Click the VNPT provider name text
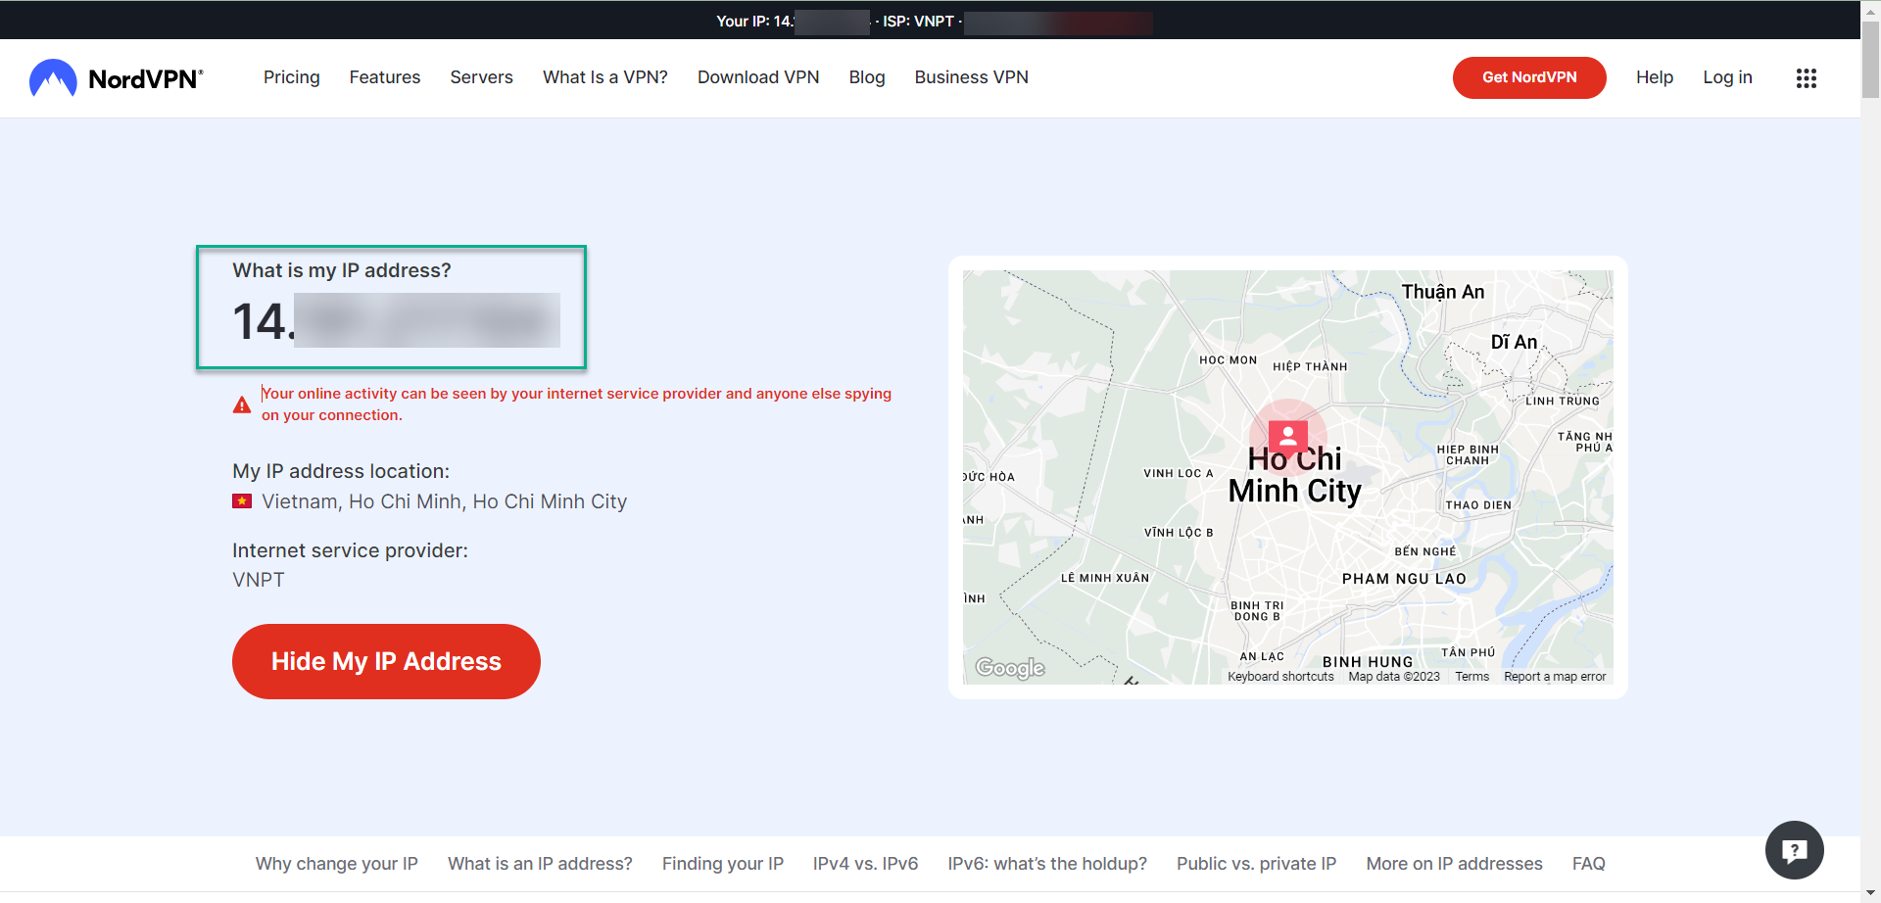Image resolution: width=1881 pixels, height=903 pixels. tap(259, 580)
